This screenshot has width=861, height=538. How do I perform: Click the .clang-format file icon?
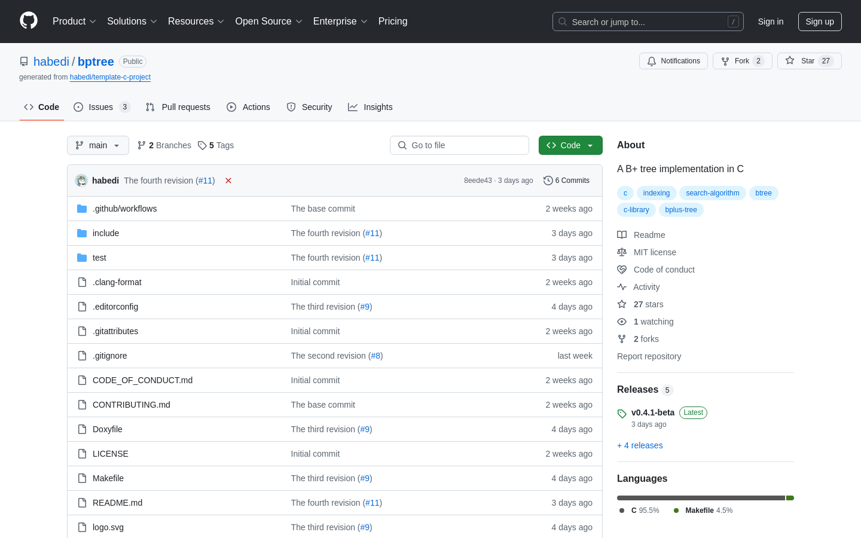pos(82,282)
